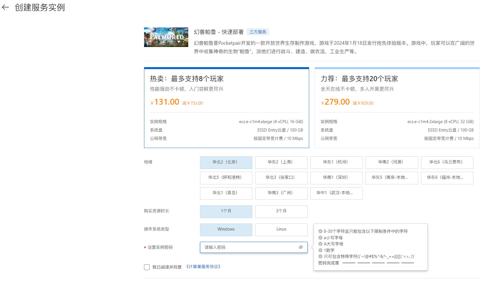
Task: Click the back arrow beside 创建服务实例
Action: 5,7
